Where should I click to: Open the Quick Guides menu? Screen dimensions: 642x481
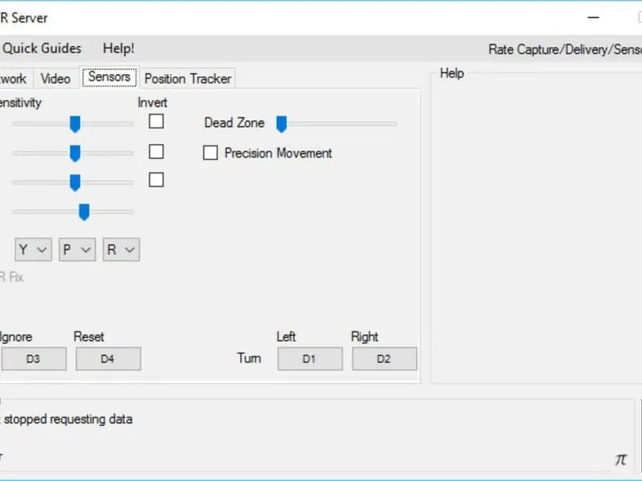point(42,48)
